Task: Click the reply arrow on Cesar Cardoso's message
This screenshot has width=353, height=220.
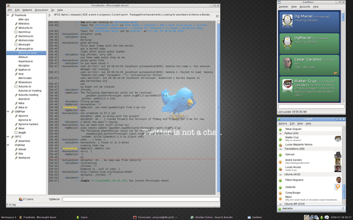Action: pyautogui.click(x=335, y=73)
